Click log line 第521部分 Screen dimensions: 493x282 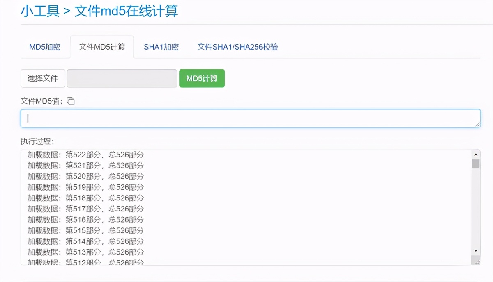tap(85, 166)
